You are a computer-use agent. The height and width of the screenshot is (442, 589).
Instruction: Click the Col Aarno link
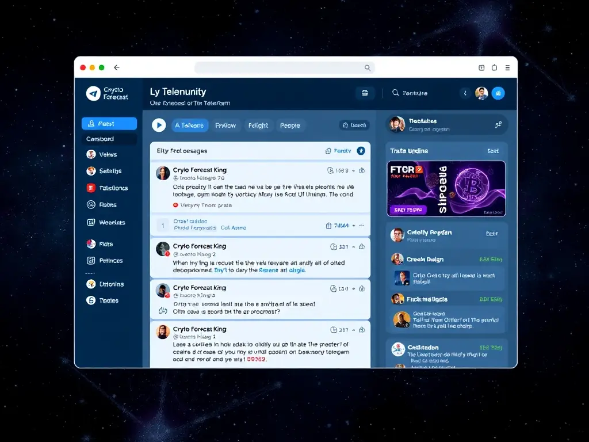(x=234, y=228)
